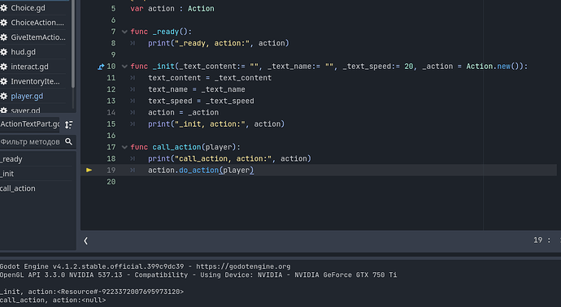
Task: Toggle alphabetical sort of methods list
Action: click(x=68, y=124)
